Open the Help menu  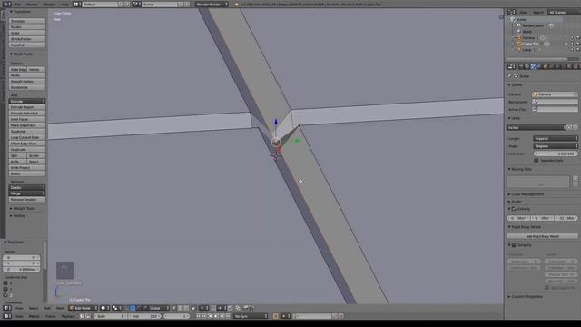pos(64,4)
